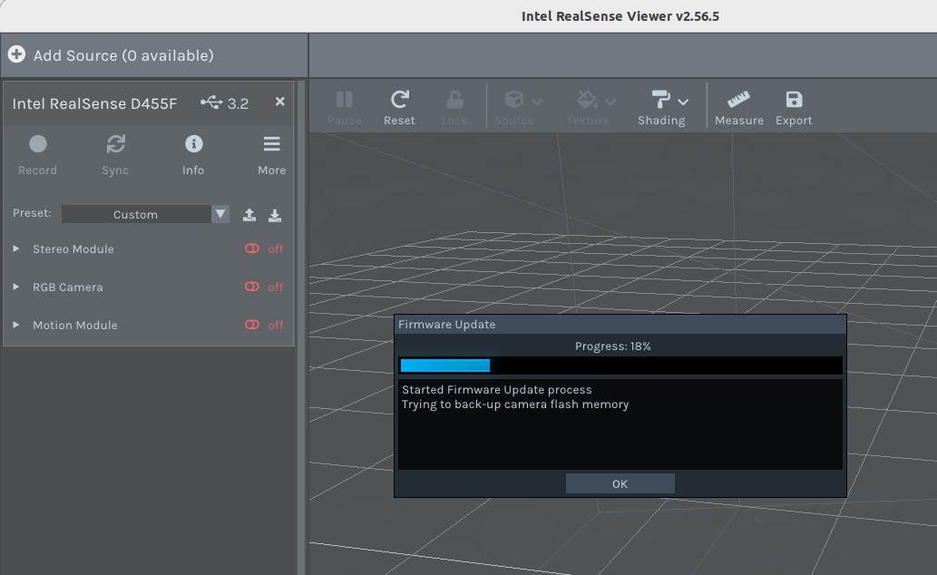Click the Reset view icon
Image resolution: width=937 pixels, height=575 pixels.
click(x=399, y=100)
